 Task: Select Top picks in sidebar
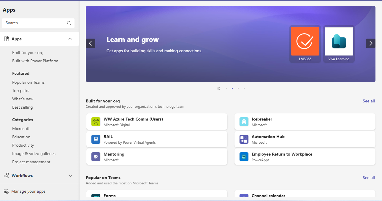click(21, 91)
